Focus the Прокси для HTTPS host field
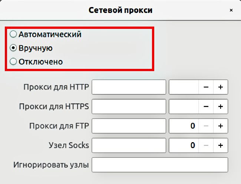Viewport: 241px width, 184px height. coord(129,107)
